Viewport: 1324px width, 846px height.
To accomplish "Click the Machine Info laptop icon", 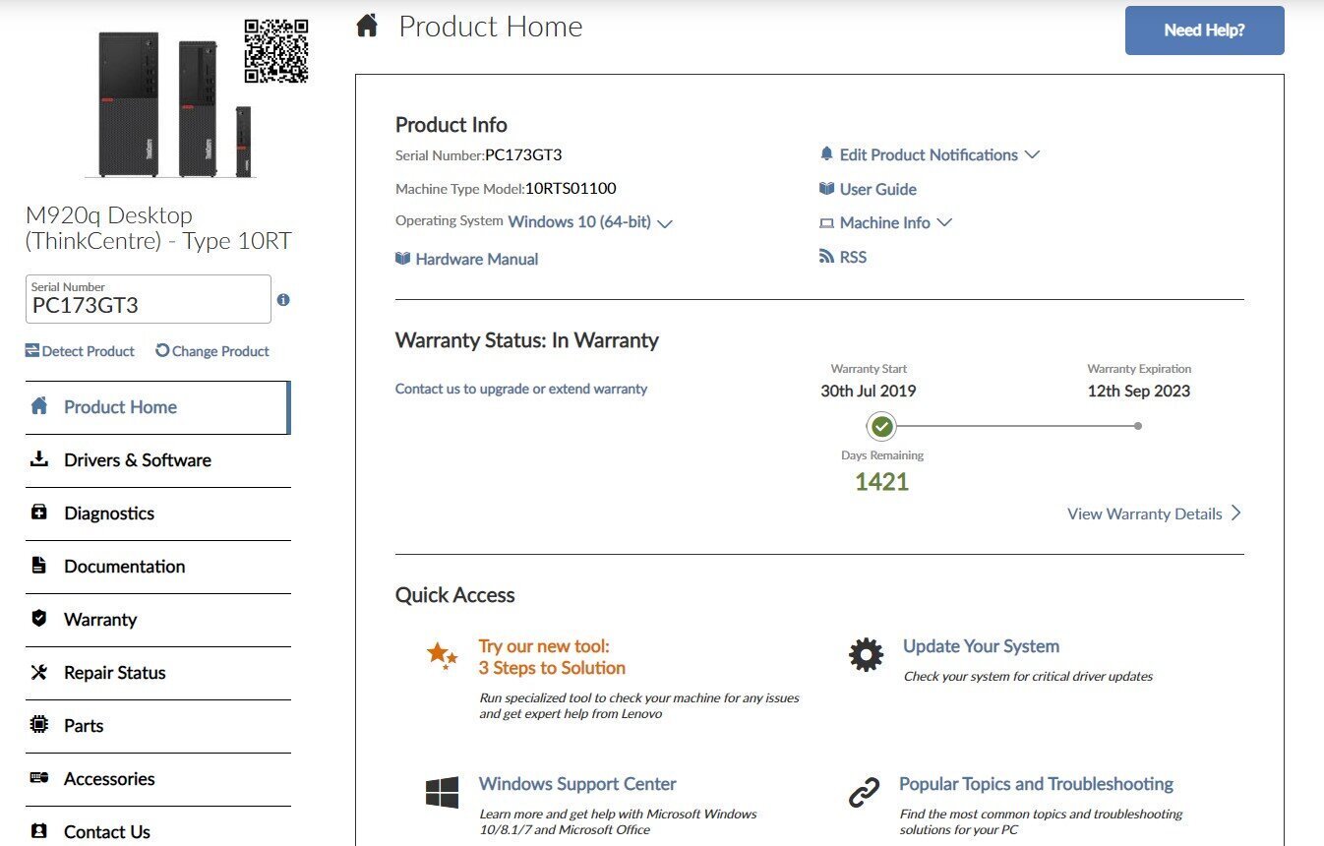I will [x=826, y=223].
